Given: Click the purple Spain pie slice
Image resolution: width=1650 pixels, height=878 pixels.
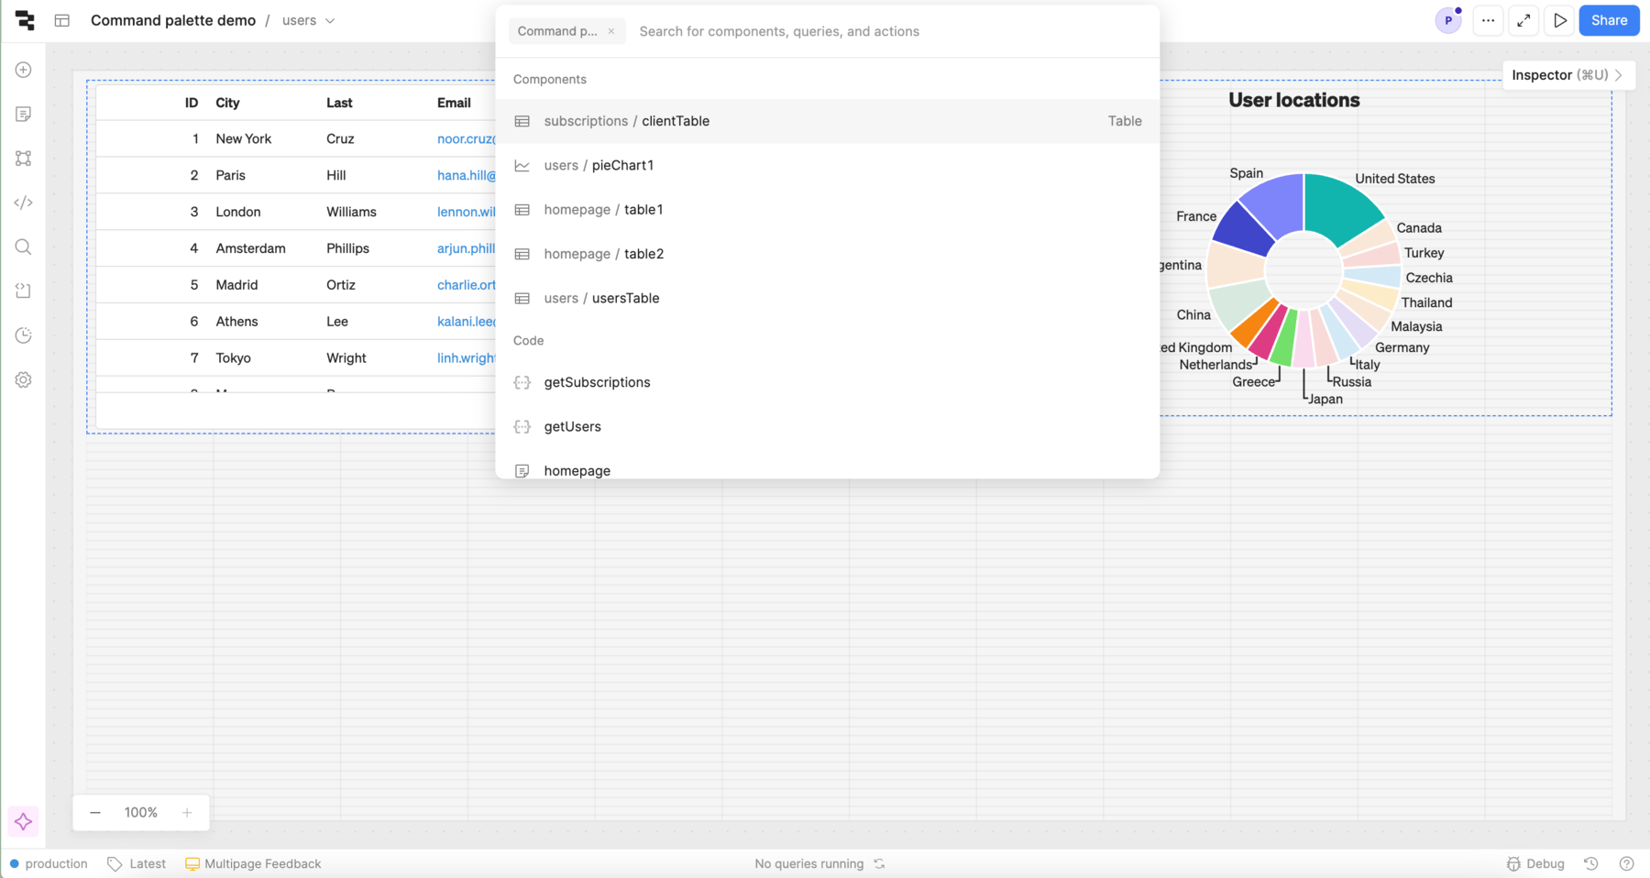Looking at the screenshot, I should [x=1276, y=203].
